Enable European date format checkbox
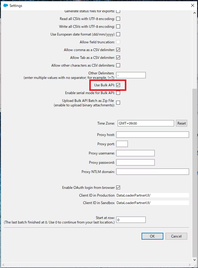This screenshot has height=268, width=198. click(118, 34)
